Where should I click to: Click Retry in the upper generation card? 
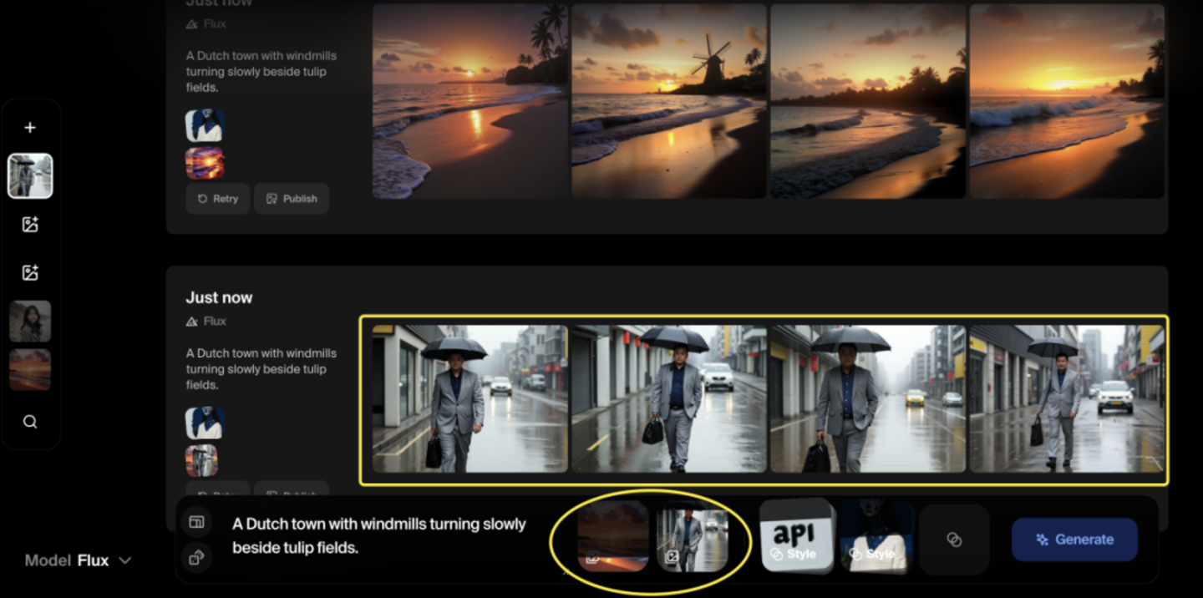(217, 199)
